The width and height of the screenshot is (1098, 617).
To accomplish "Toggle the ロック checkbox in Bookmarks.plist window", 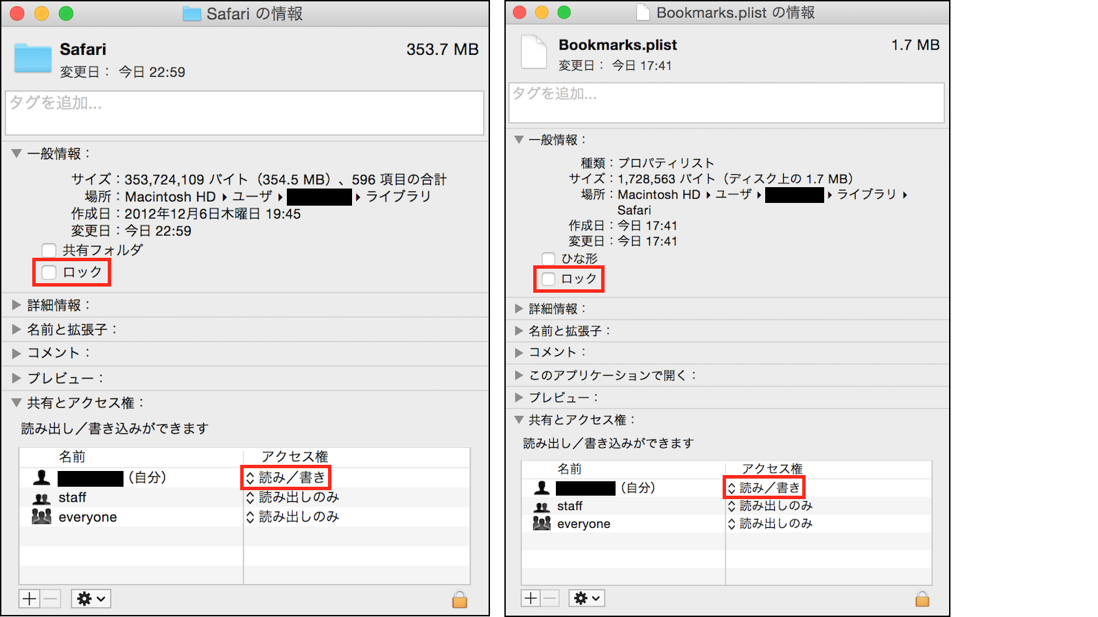I will 548,279.
